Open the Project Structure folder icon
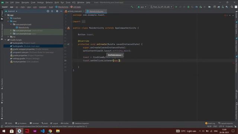This screenshot has height=134, width=238. (x=209, y=7)
